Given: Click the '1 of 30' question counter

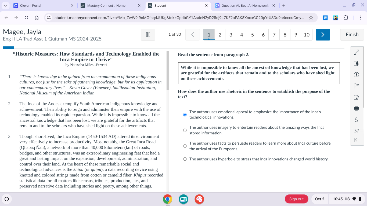Looking at the screenshot, I should (175, 34).
